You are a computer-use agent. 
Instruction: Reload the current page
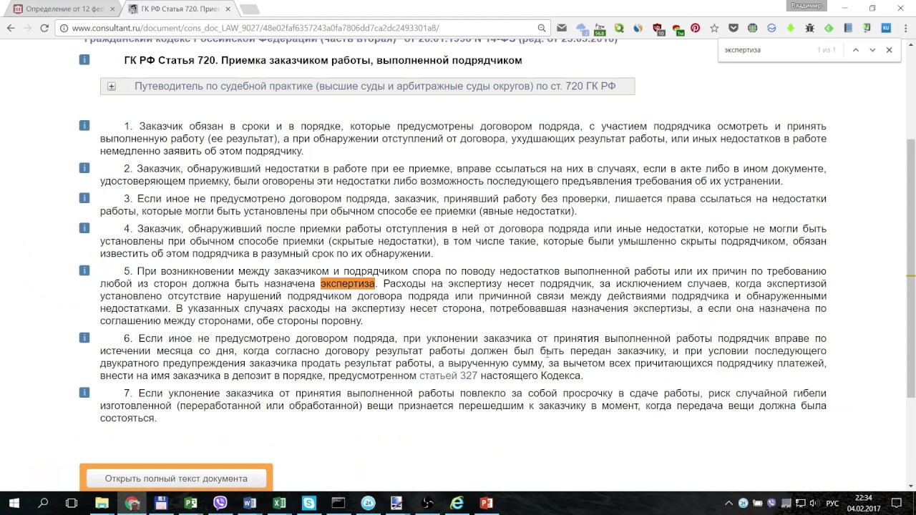[x=44, y=28]
